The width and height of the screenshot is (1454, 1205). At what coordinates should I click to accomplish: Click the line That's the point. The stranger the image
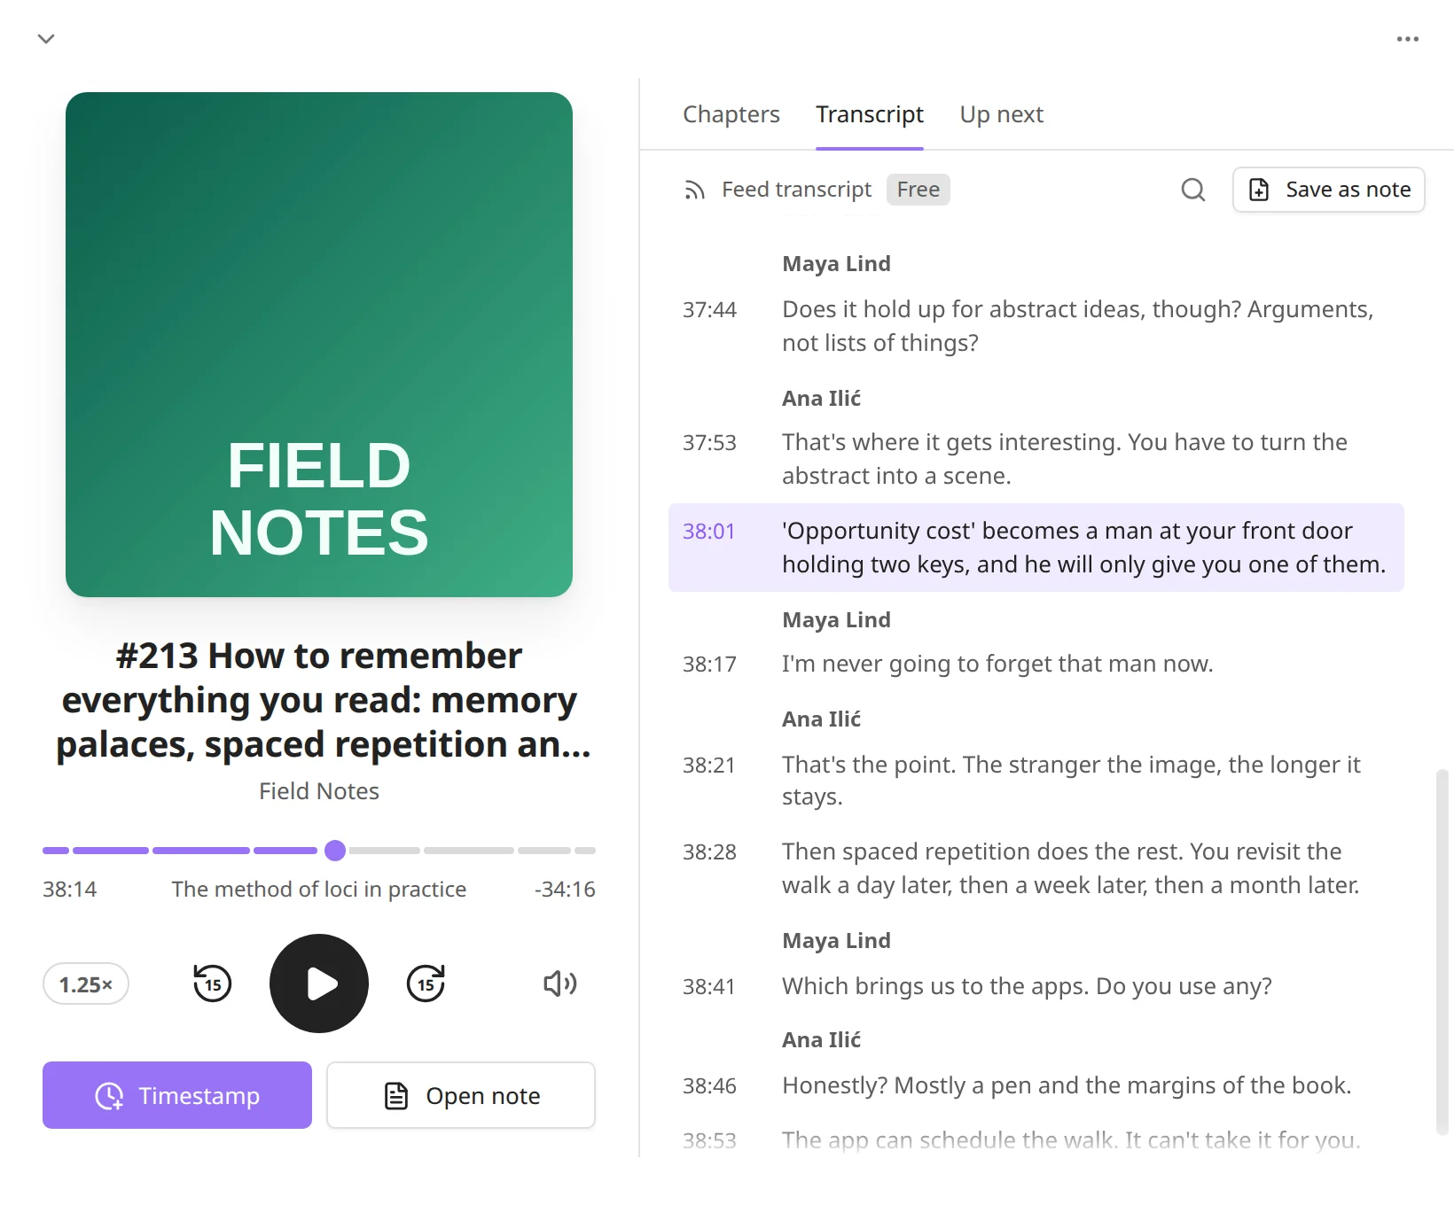1071,781
